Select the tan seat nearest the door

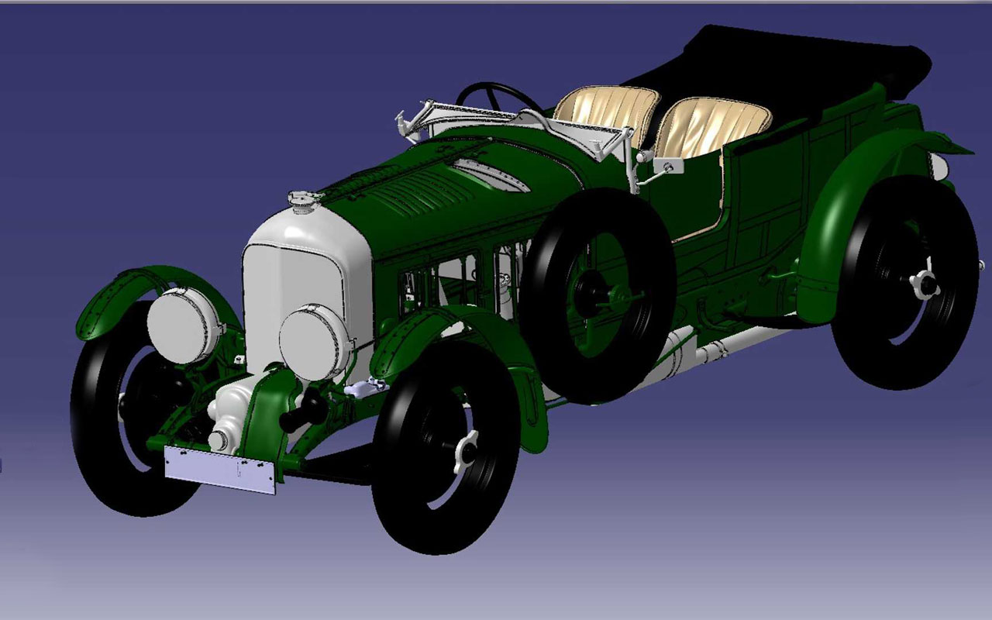713,124
